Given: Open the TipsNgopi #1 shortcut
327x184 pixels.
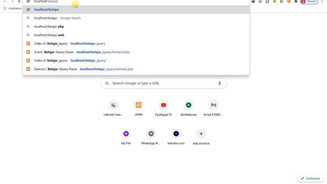Looking at the screenshot, I should (163, 108).
